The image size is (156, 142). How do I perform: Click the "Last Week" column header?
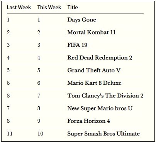[x=19, y=7]
